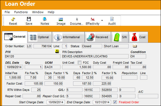Click the envelope email icon beside Short Loan
The image size is (161, 106).
tap(135, 46)
